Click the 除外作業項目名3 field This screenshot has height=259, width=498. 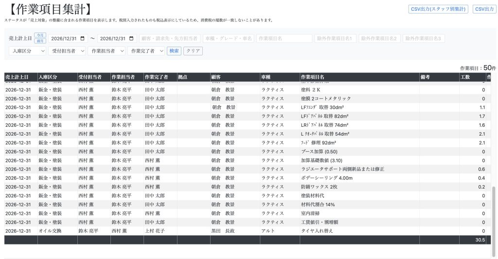(x=423, y=38)
